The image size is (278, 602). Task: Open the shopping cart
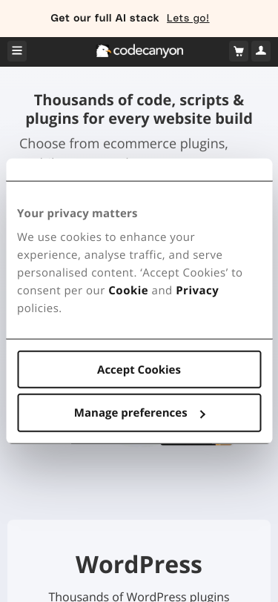point(239,51)
